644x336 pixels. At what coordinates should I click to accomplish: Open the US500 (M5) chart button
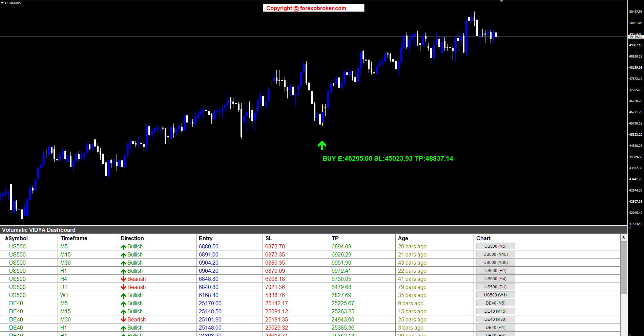[x=495, y=246]
